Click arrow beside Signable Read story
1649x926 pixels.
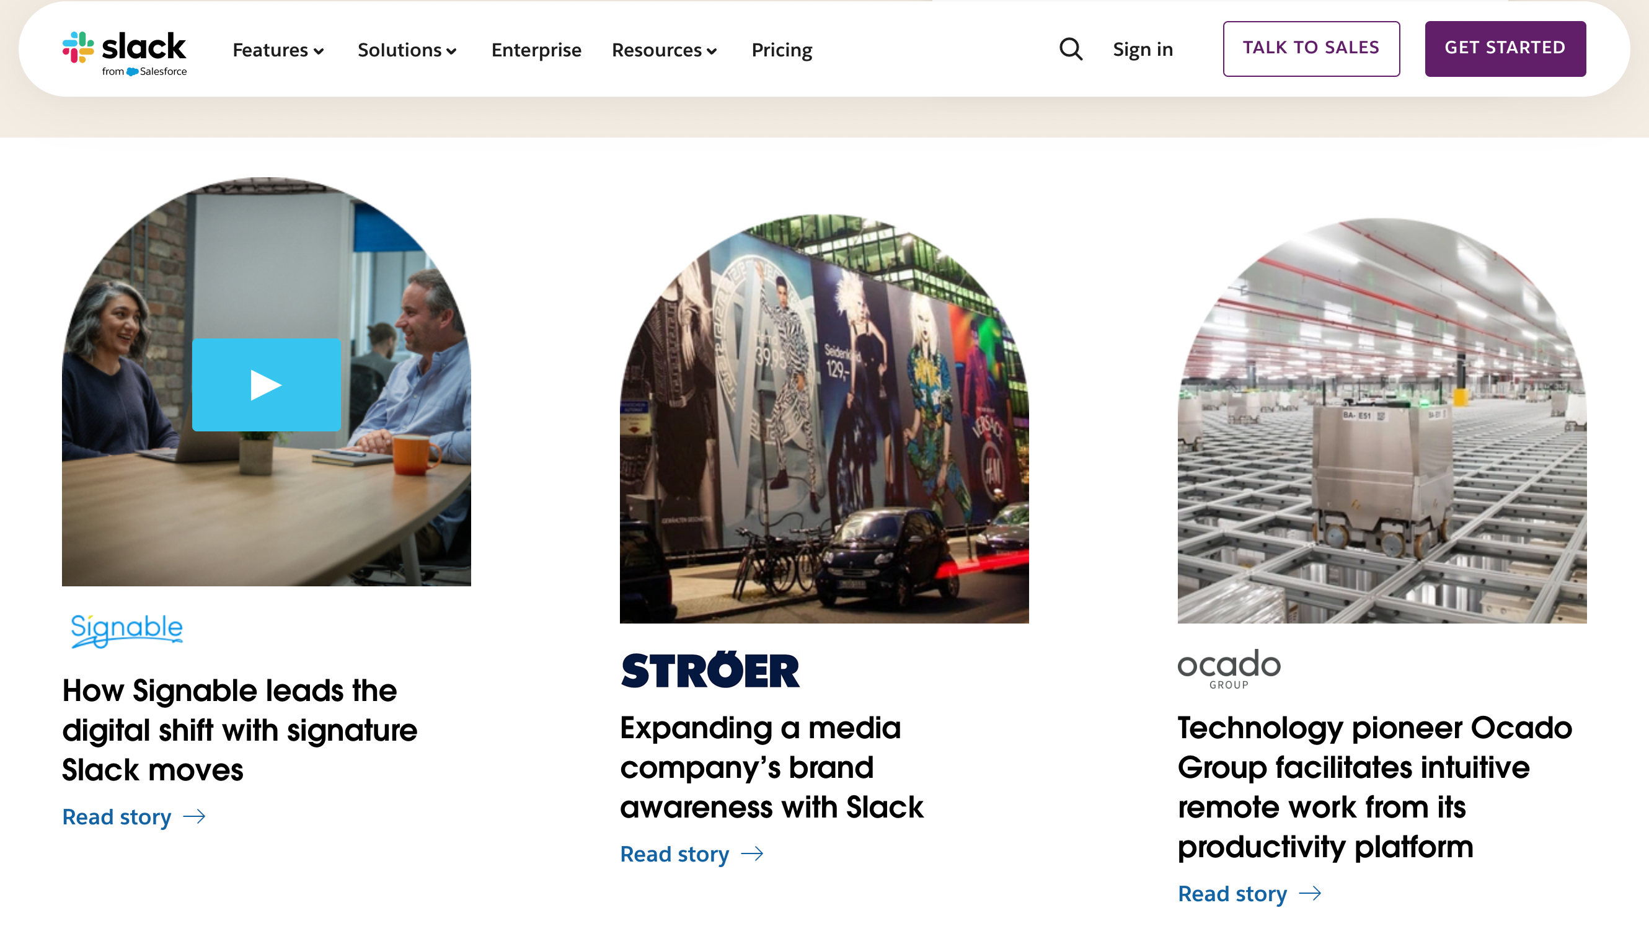tap(195, 816)
